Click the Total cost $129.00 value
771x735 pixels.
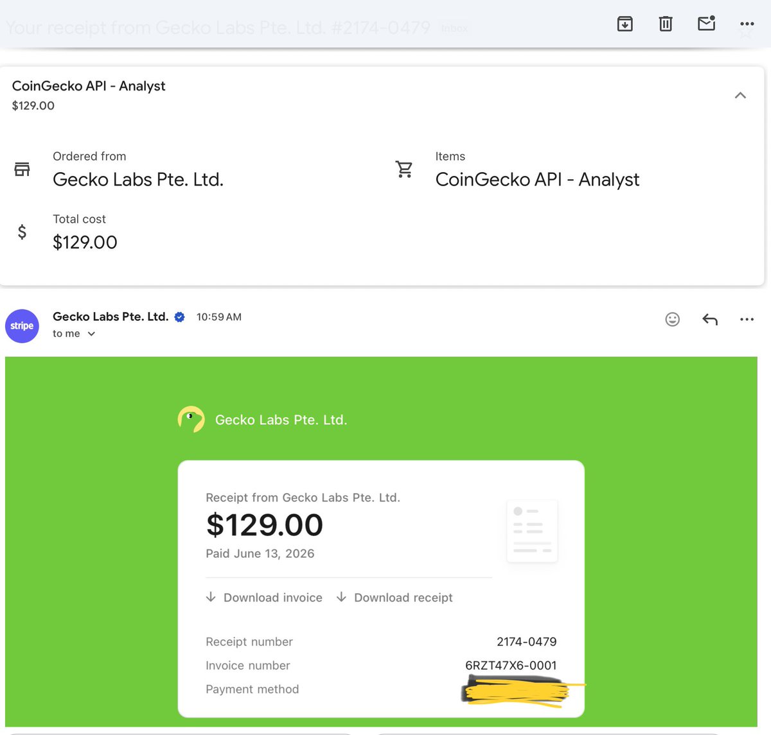[85, 243]
